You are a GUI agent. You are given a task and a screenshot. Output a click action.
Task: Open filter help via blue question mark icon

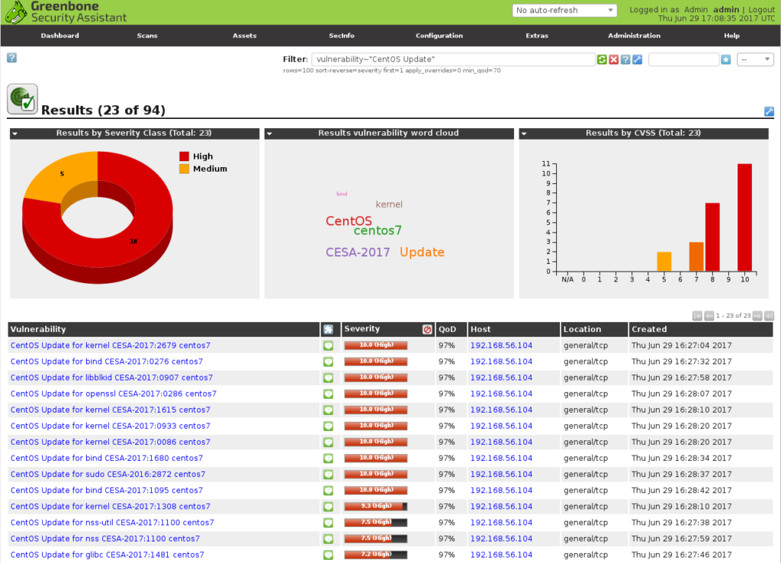[625, 59]
